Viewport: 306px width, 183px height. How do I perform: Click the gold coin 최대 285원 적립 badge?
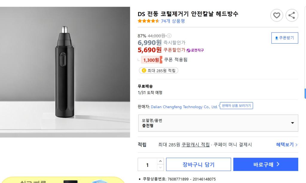point(159,70)
